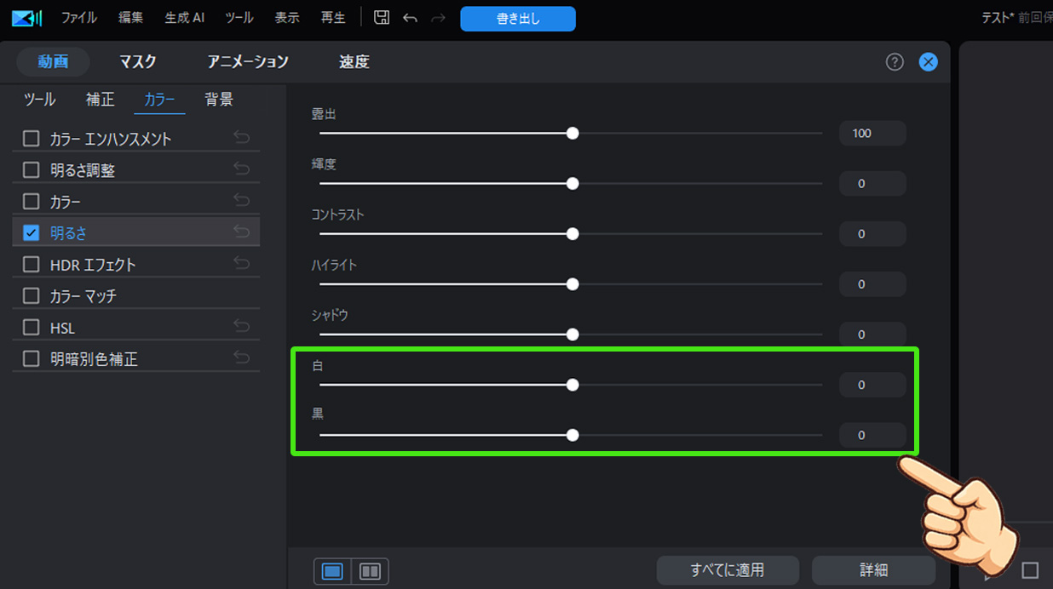
Task: Click the revert icon next to カラー
Action: click(241, 199)
